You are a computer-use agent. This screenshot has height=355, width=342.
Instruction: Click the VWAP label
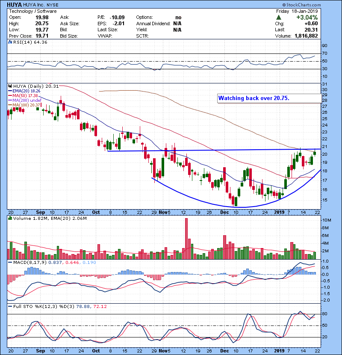pos(105,36)
